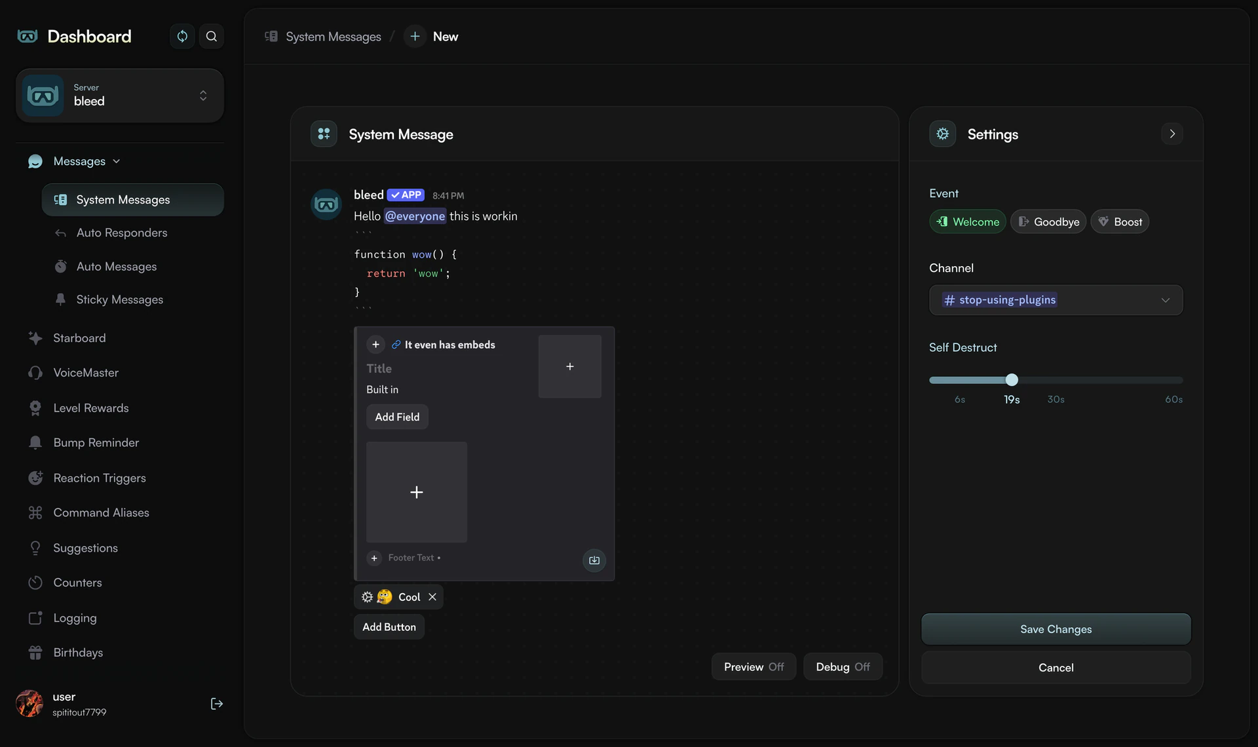1258x747 pixels.
Task: Select the Goodbye event
Action: click(x=1048, y=221)
